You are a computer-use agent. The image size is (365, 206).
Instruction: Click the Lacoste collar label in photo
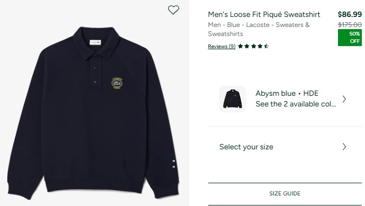95,42
